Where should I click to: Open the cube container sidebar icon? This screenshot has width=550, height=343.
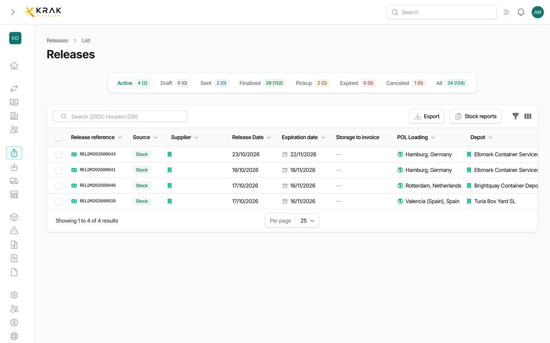coord(14,217)
